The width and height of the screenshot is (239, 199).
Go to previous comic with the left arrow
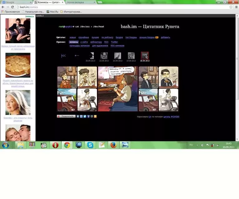(x=77, y=56)
